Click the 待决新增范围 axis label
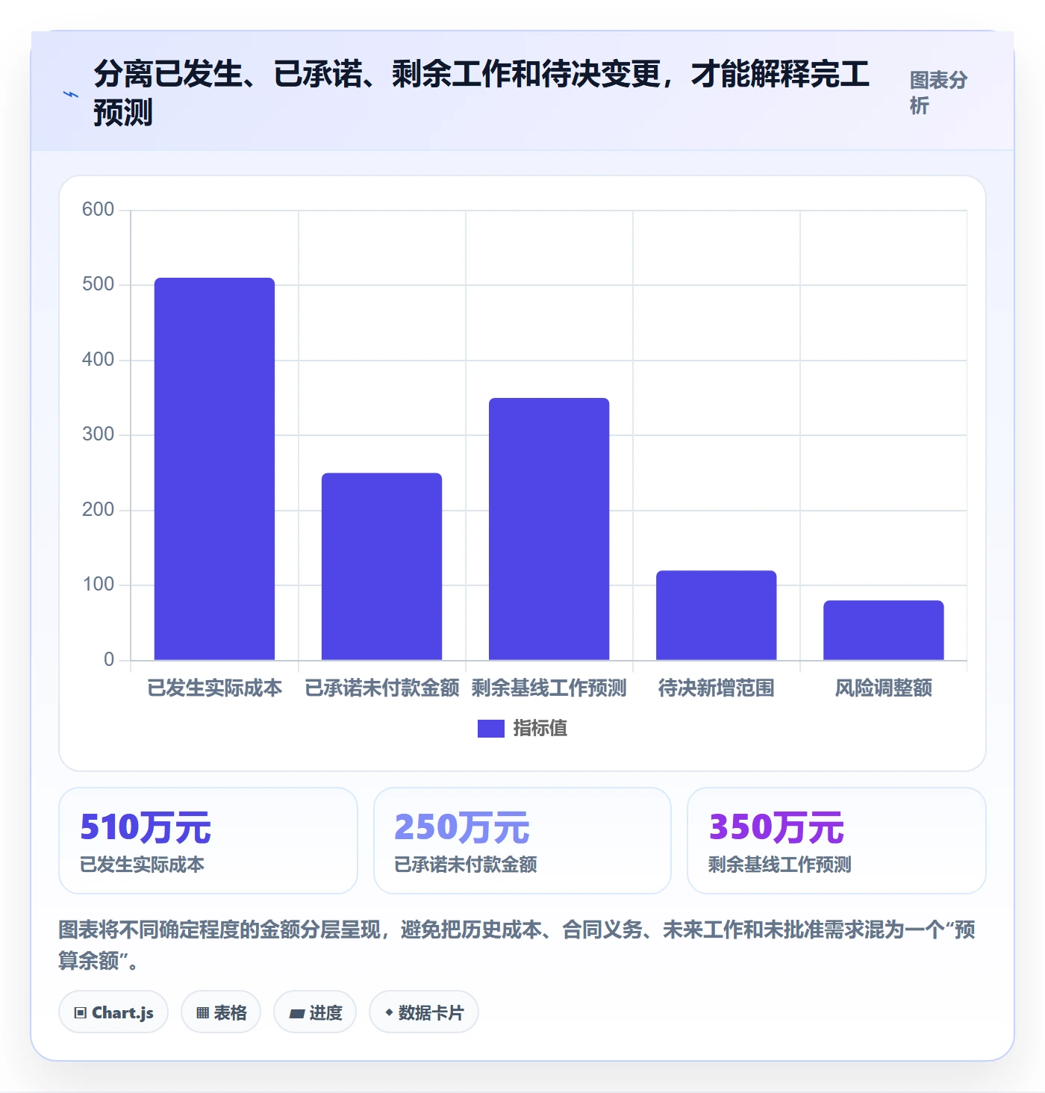Image resolution: width=1045 pixels, height=1093 pixels. click(716, 688)
